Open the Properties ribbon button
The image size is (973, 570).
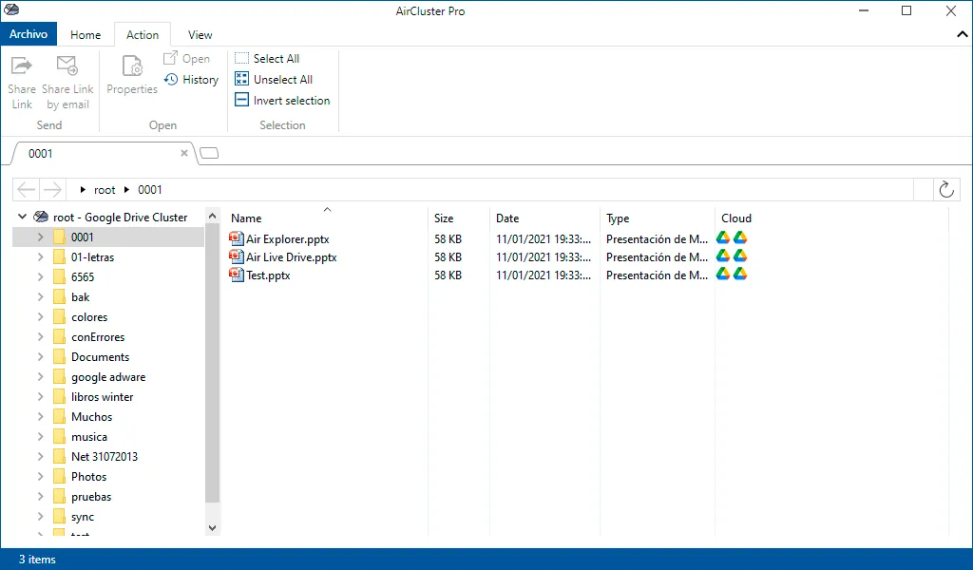click(131, 74)
